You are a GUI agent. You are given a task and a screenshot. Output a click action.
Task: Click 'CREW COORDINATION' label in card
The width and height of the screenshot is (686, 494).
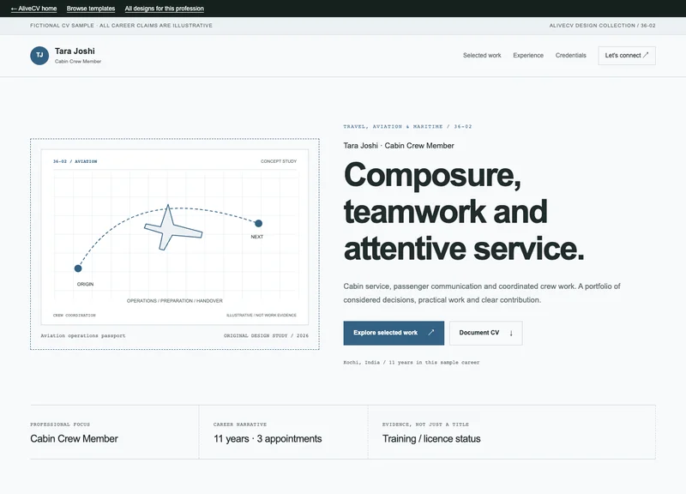(x=74, y=315)
